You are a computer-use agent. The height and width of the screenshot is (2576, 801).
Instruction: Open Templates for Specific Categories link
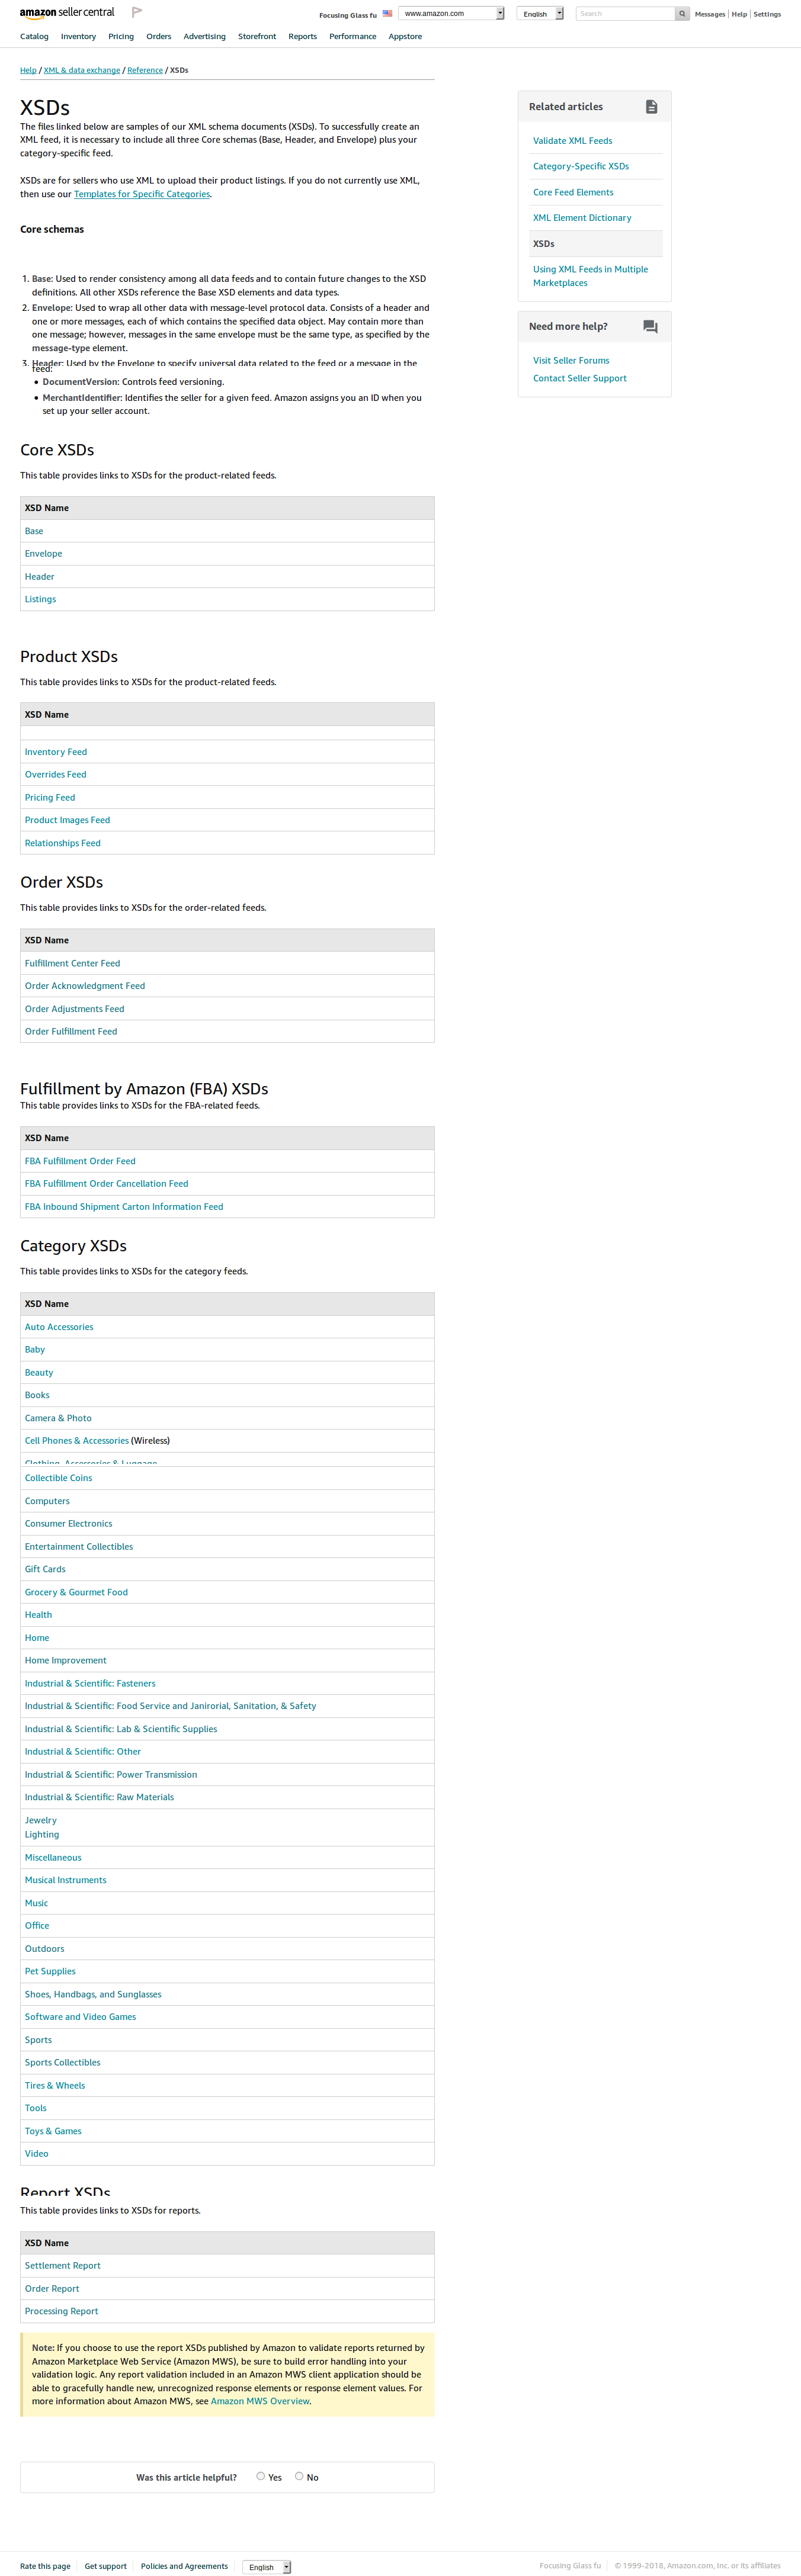pyautogui.click(x=142, y=194)
